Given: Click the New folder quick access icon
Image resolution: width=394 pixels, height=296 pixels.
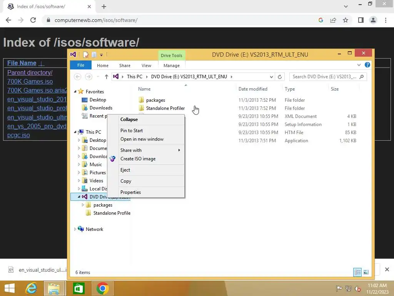Looking at the screenshot, I should tap(94, 55).
